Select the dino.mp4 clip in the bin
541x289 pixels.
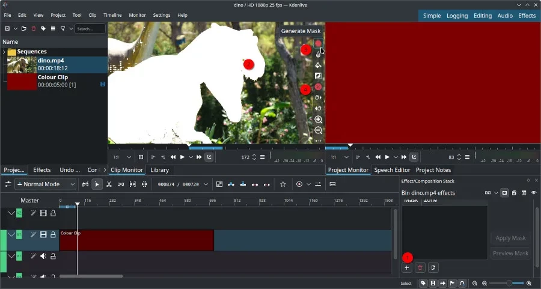click(51, 64)
